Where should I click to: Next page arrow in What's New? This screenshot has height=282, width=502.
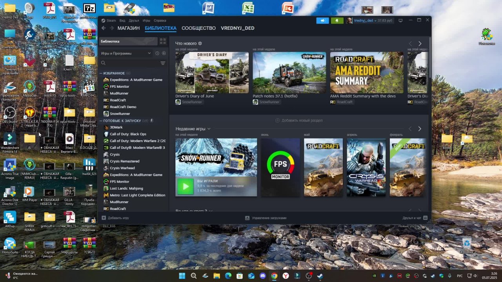coord(420,43)
